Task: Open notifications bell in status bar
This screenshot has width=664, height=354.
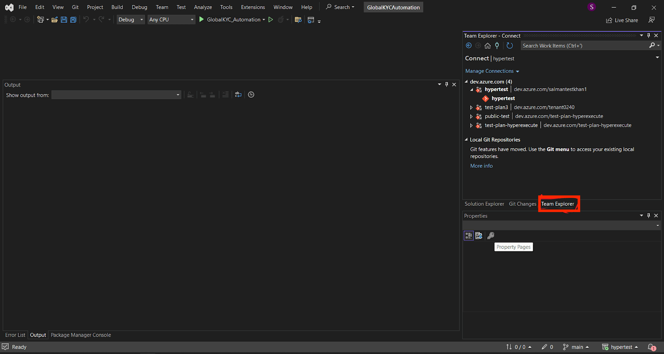Action: point(652,347)
